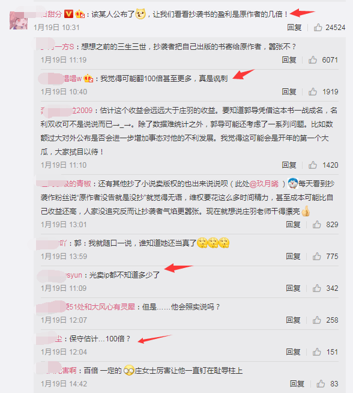The width and height of the screenshot is (353, 393).
Task: Click the orange V verified badge
Action: 68,14
